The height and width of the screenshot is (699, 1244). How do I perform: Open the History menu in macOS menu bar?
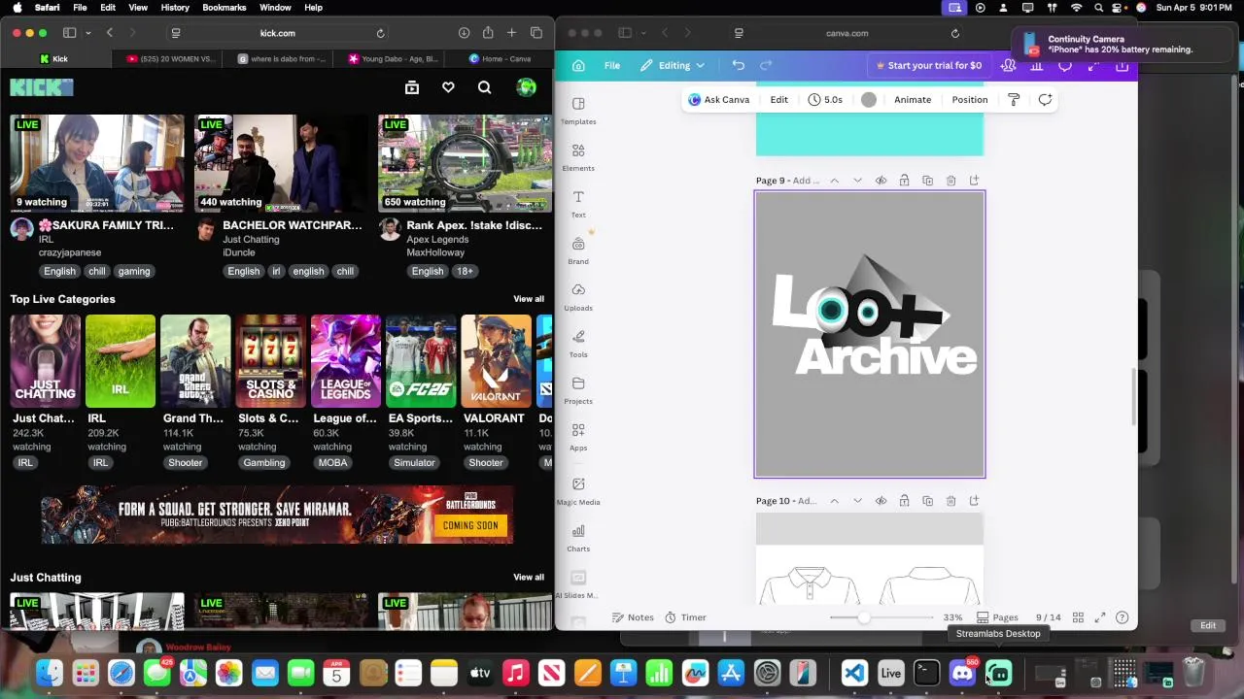(x=175, y=8)
